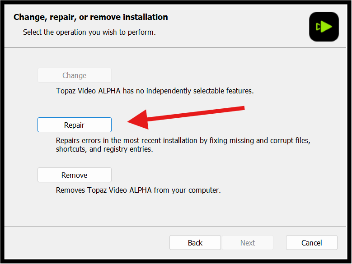Click the 'Change, repair, or remove installation' heading

[x=90, y=17]
